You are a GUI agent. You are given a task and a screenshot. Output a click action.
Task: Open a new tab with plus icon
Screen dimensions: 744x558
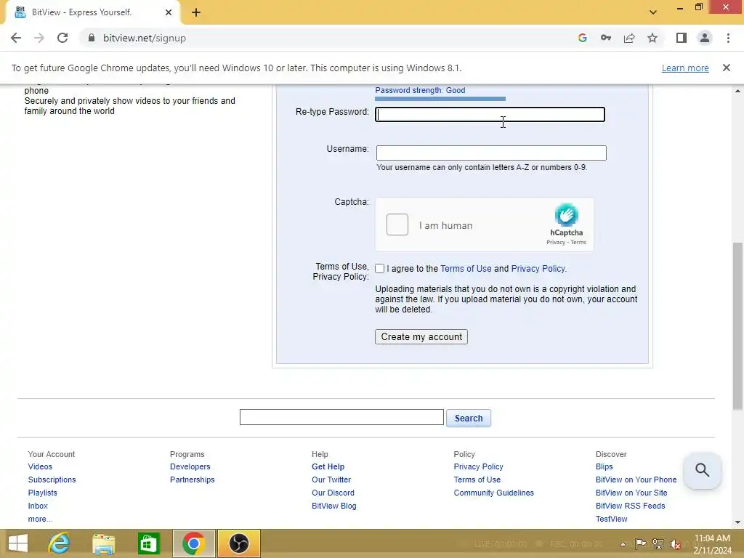coord(196,12)
